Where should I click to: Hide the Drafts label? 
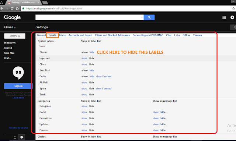point(92,76)
